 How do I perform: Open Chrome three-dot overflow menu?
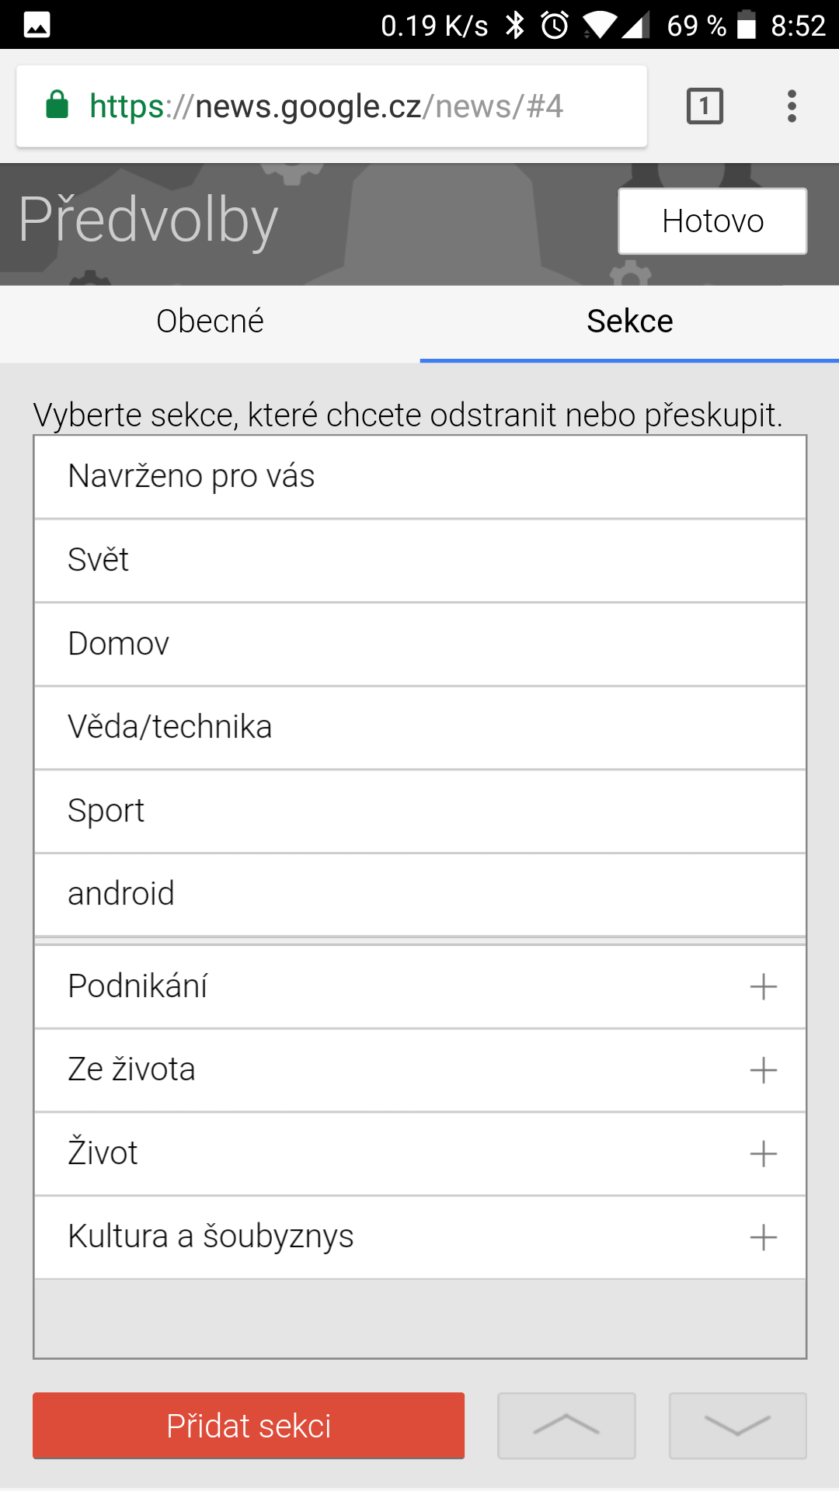coord(792,106)
